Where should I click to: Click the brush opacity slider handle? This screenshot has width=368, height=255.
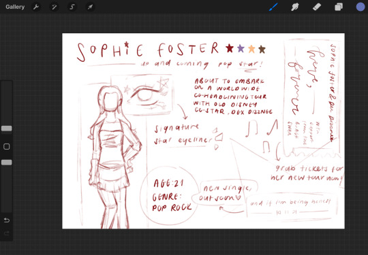[7, 163]
